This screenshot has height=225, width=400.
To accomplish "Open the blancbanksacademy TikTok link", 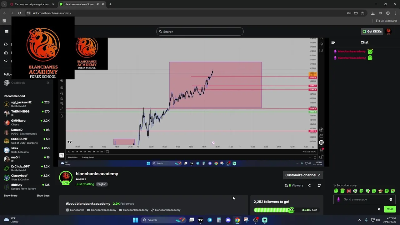I will coord(166,210).
